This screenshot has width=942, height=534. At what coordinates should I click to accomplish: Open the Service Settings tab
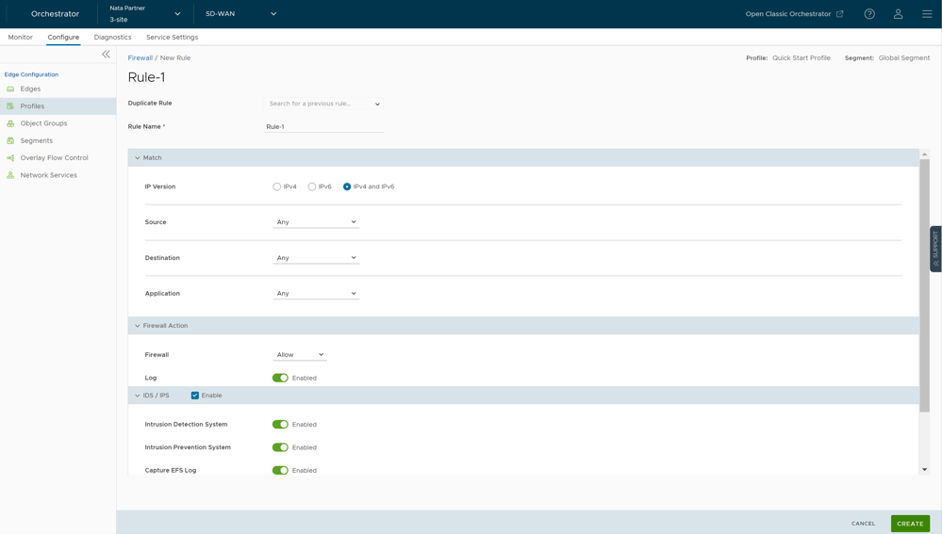172,38
